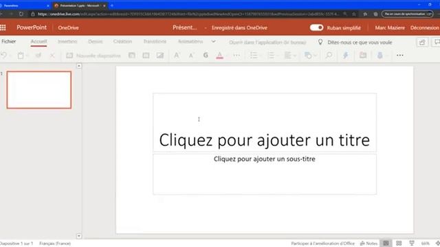Viewport: 440px width, 247px height.
Task: Open the Paste dropdown arrow
Action: [27, 56]
